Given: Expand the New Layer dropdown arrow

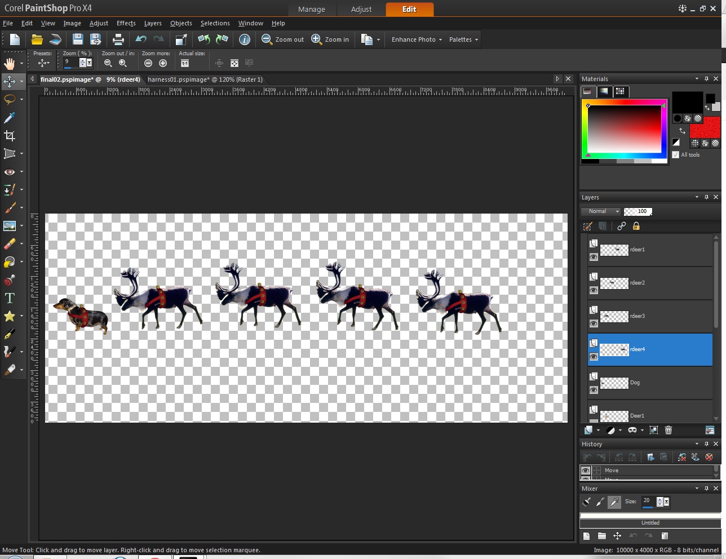Looking at the screenshot, I should coord(598,431).
